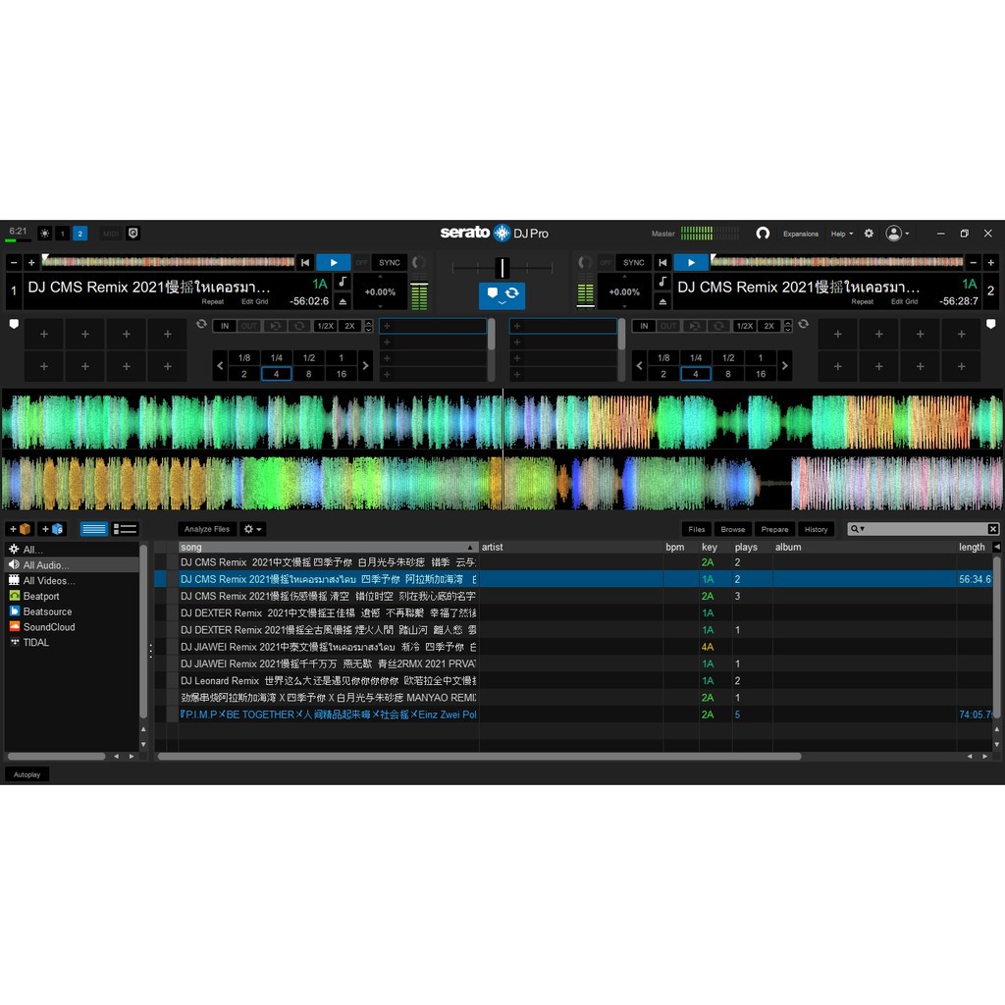Open the Expansions panel

tap(801, 234)
